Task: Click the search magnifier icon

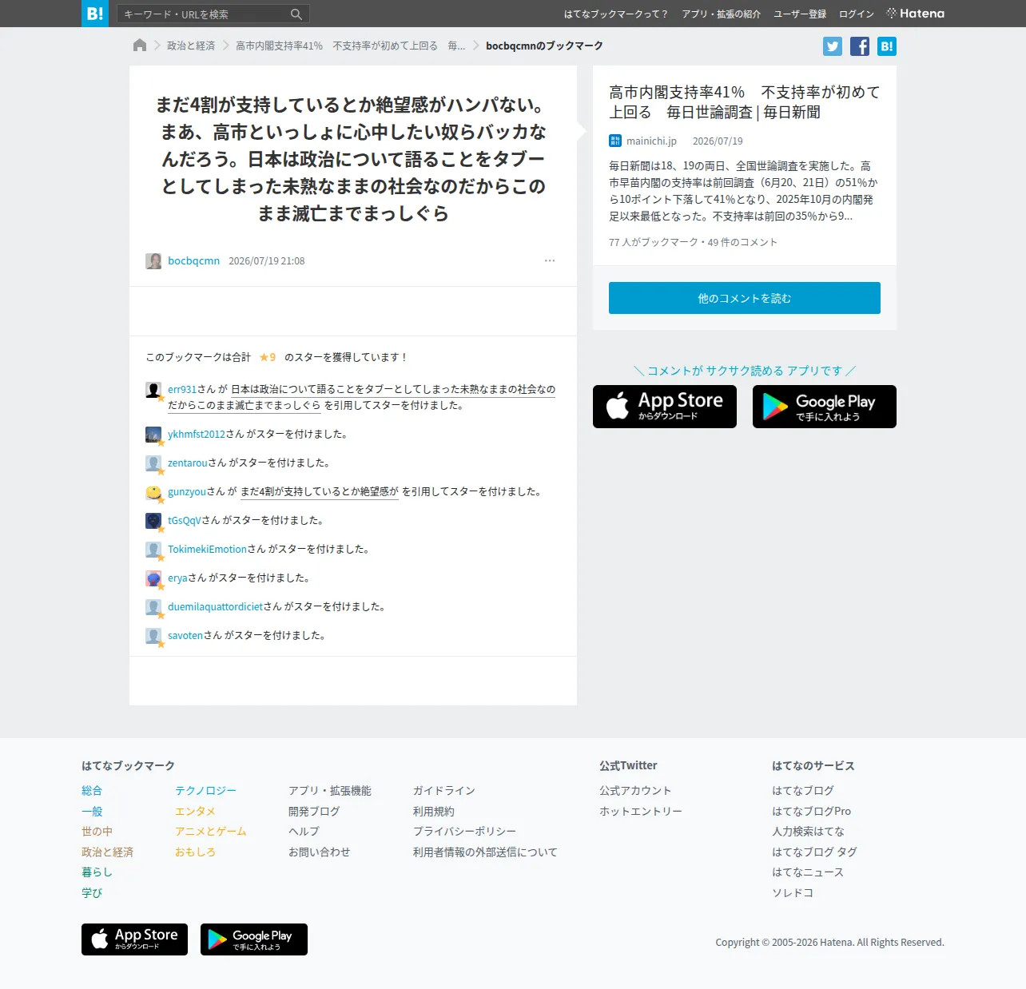Action: [x=296, y=14]
